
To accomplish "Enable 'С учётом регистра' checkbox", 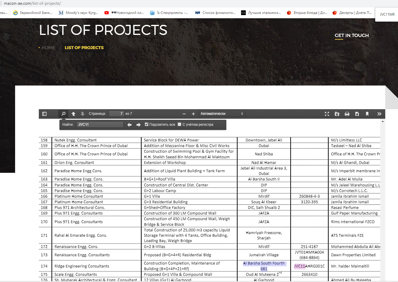I will coord(179,125).
